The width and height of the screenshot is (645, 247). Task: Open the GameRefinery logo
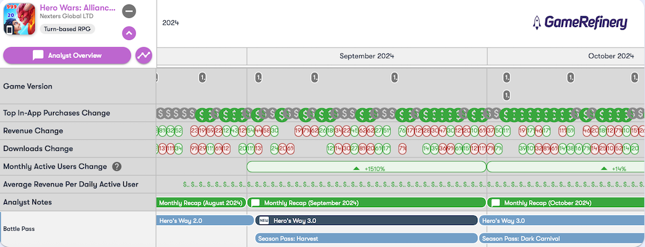pyautogui.click(x=580, y=23)
